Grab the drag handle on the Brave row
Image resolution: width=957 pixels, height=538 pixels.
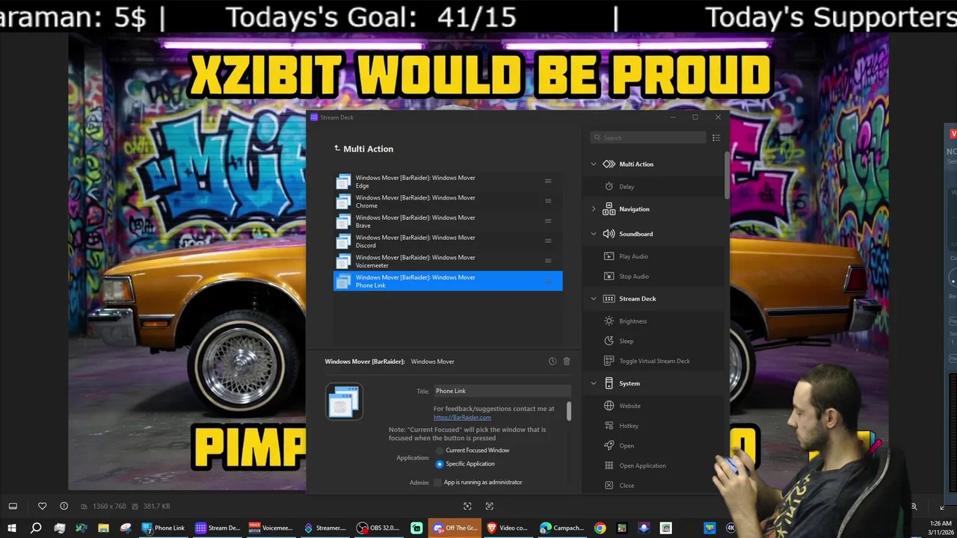click(548, 221)
